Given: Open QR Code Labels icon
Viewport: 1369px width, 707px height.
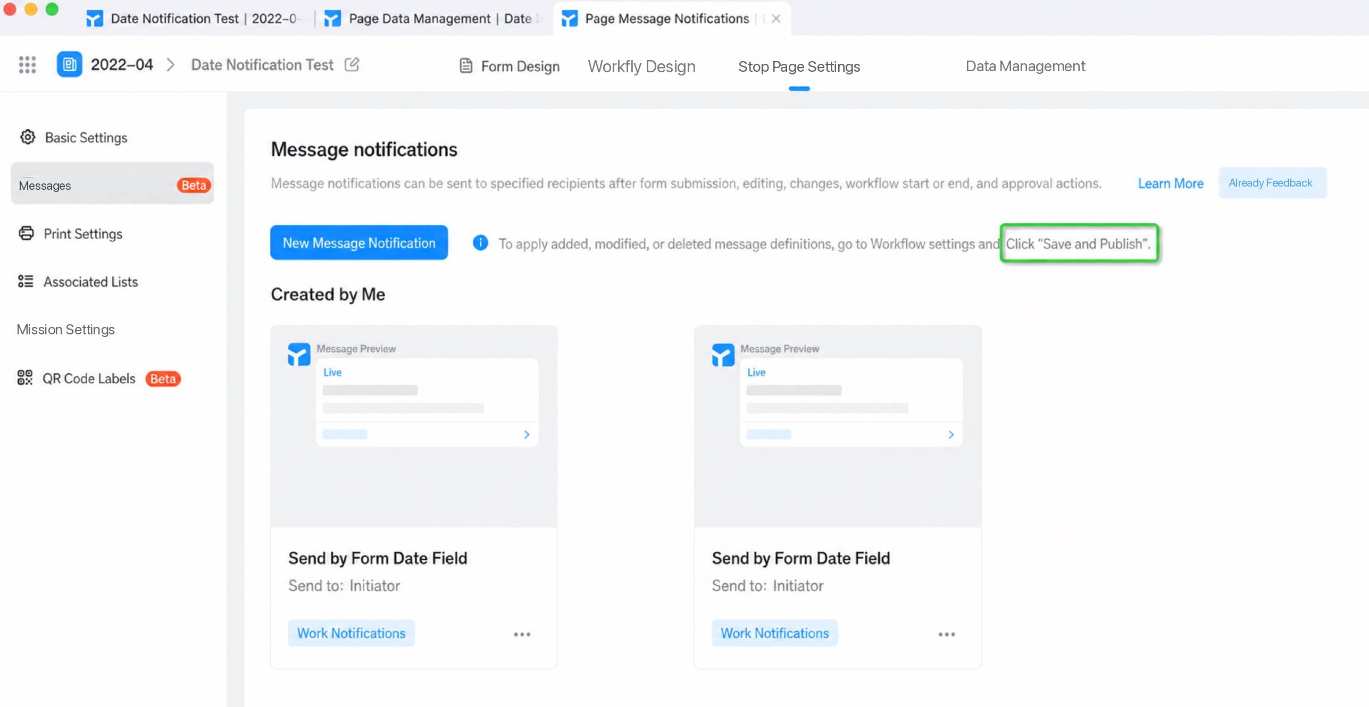Looking at the screenshot, I should click(x=25, y=378).
